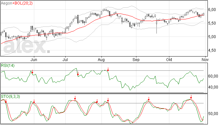
Task: Click the 5,50 price axis value
Action: [212, 23]
